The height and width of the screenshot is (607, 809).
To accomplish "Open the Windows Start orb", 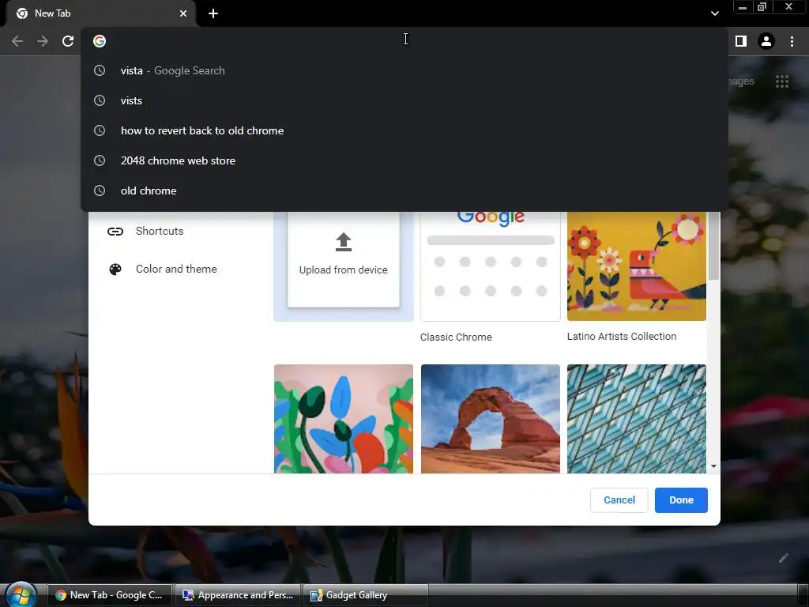I will 21,595.
